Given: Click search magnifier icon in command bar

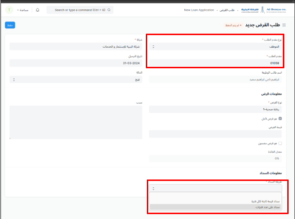Looking at the screenshot, I should [109, 10].
